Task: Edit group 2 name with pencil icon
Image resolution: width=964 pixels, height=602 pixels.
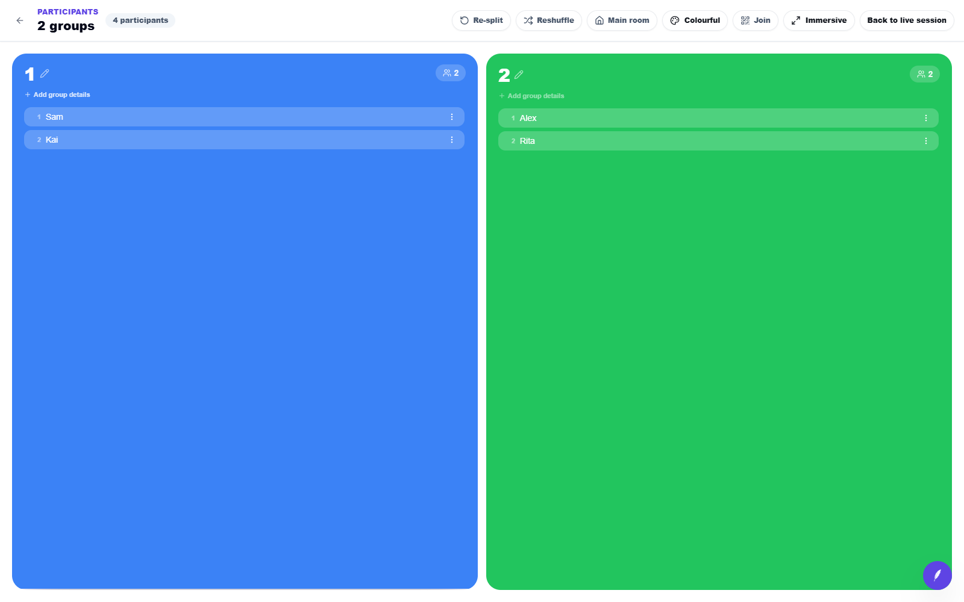Action: (519, 75)
